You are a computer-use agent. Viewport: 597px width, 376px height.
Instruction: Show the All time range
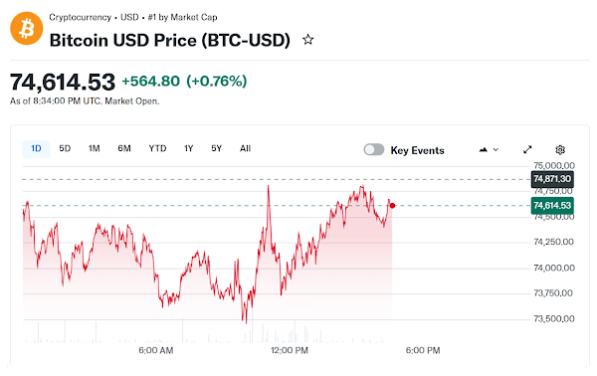245,148
